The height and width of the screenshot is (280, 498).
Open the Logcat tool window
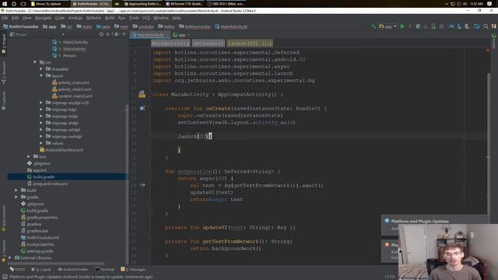click(41, 269)
